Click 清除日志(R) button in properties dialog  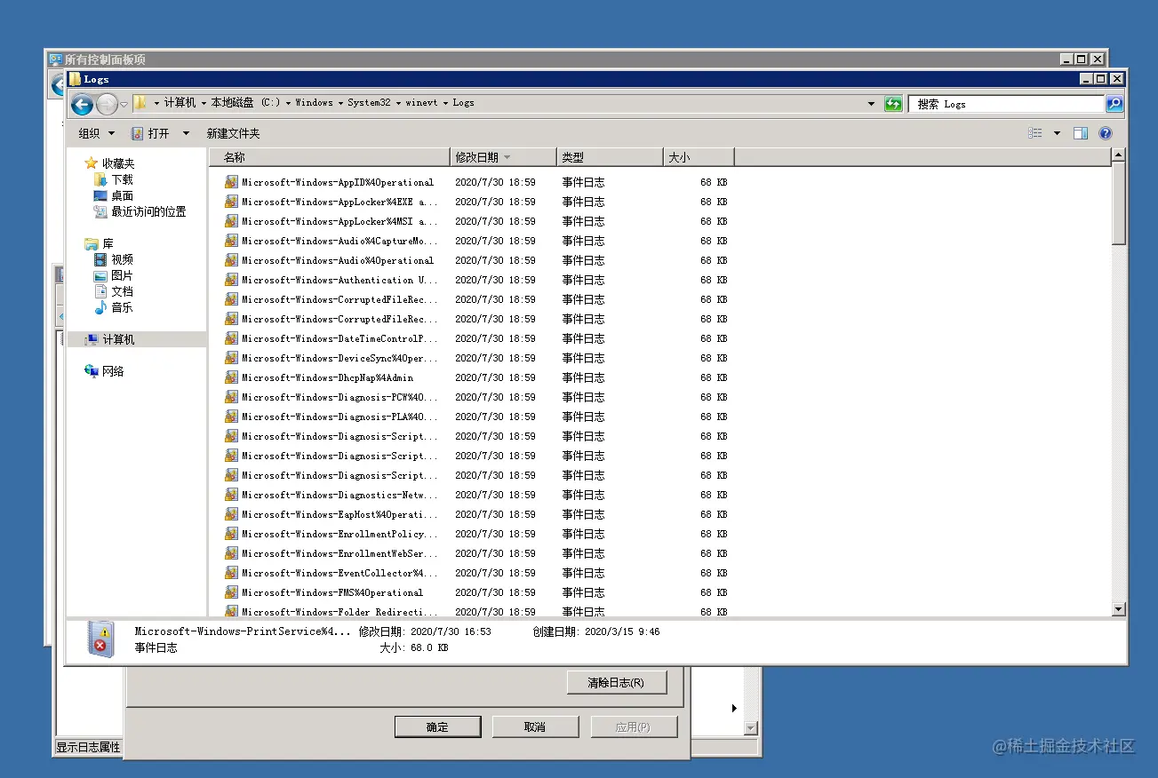coord(615,683)
